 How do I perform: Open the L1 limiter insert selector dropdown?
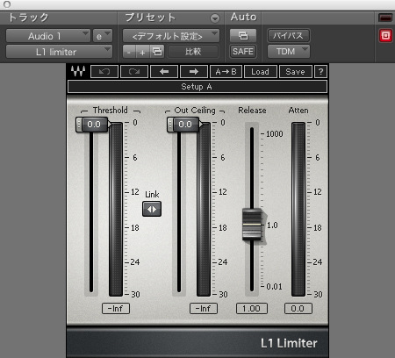(x=59, y=52)
